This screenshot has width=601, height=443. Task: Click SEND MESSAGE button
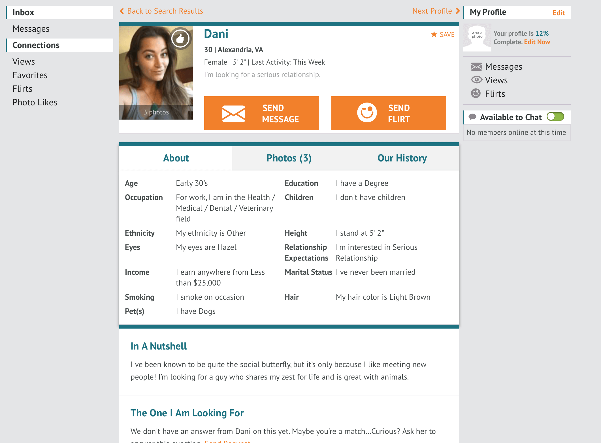click(261, 113)
